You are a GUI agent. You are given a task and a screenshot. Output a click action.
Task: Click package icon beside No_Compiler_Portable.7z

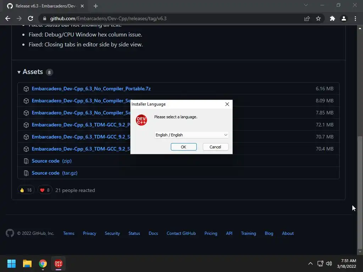click(x=26, y=89)
